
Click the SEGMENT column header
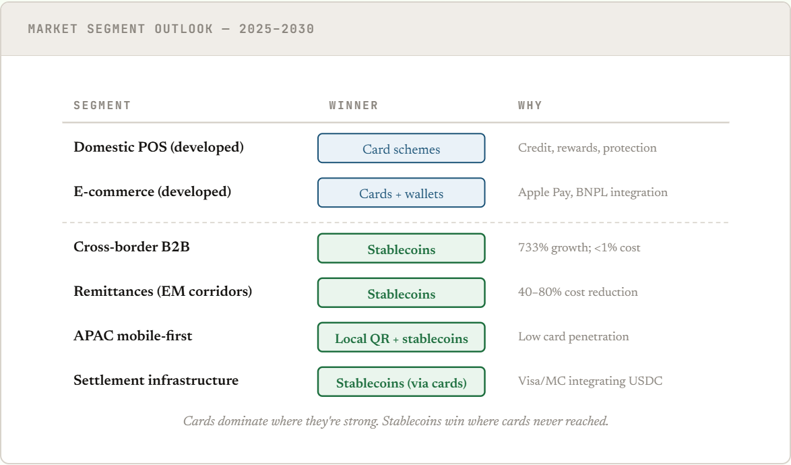102,105
